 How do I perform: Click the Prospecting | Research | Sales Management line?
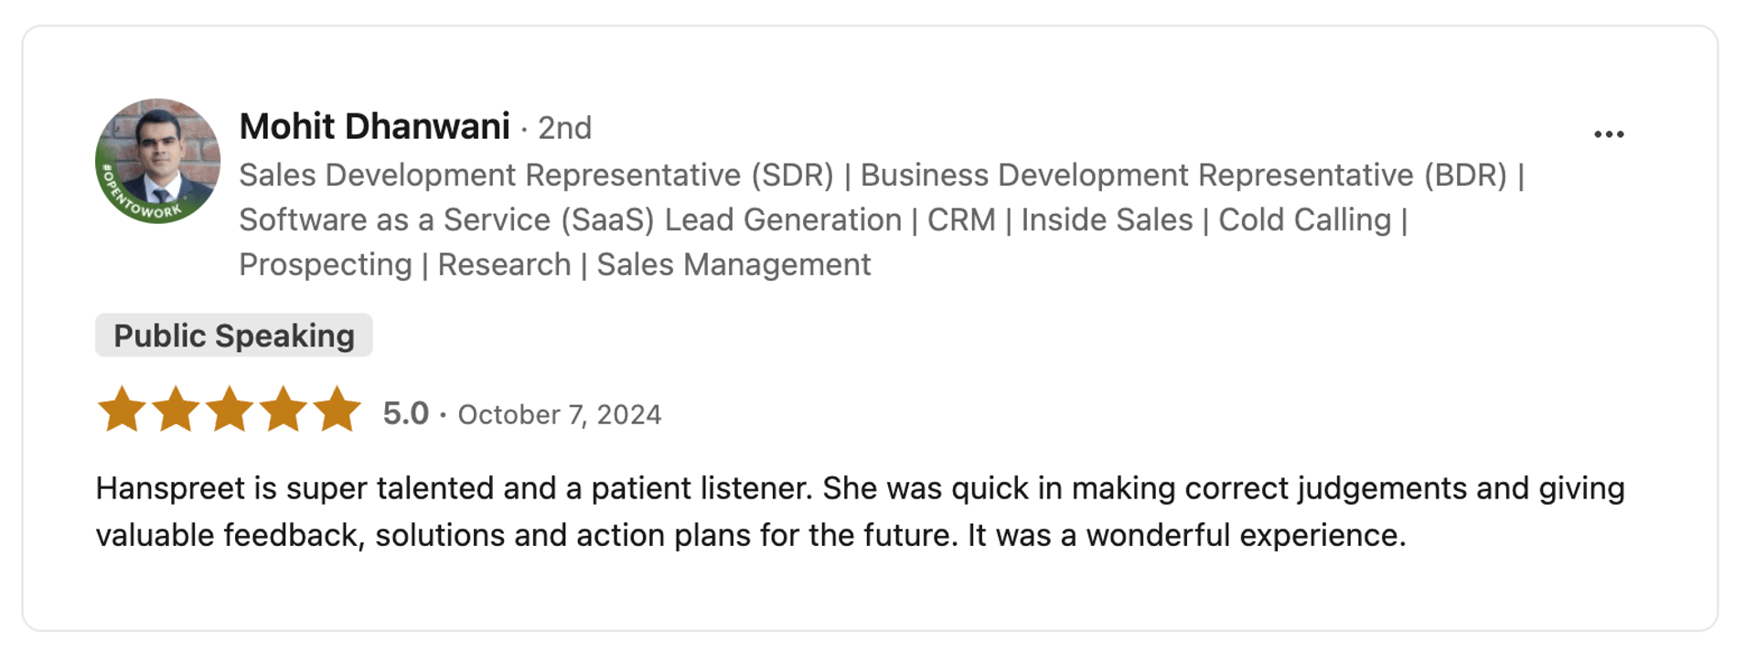(554, 264)
